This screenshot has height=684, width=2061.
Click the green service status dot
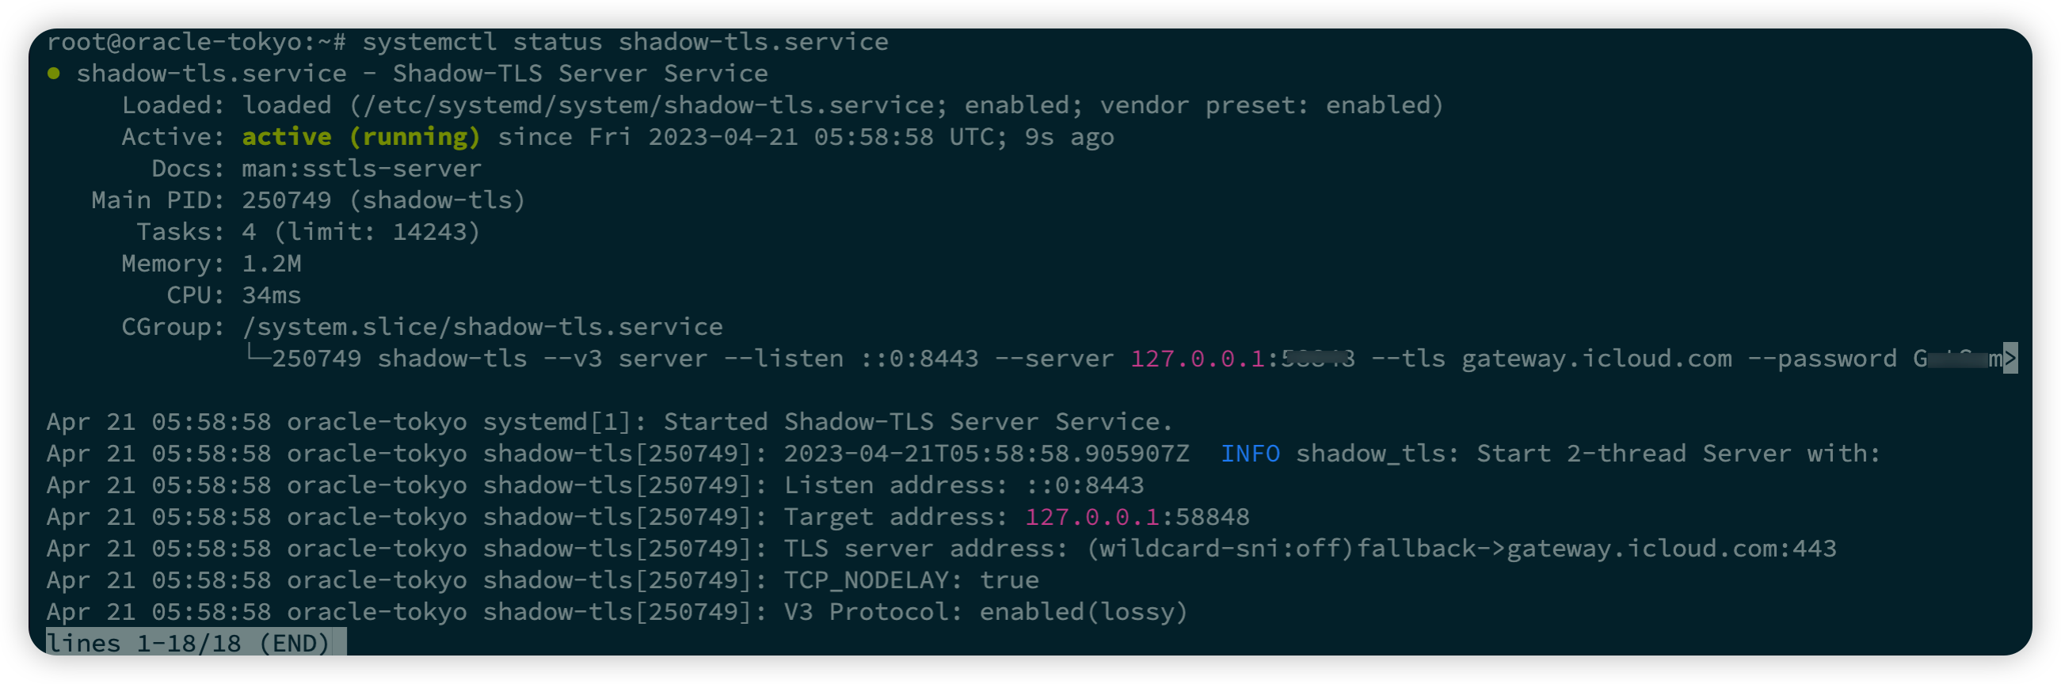[54, 74]
